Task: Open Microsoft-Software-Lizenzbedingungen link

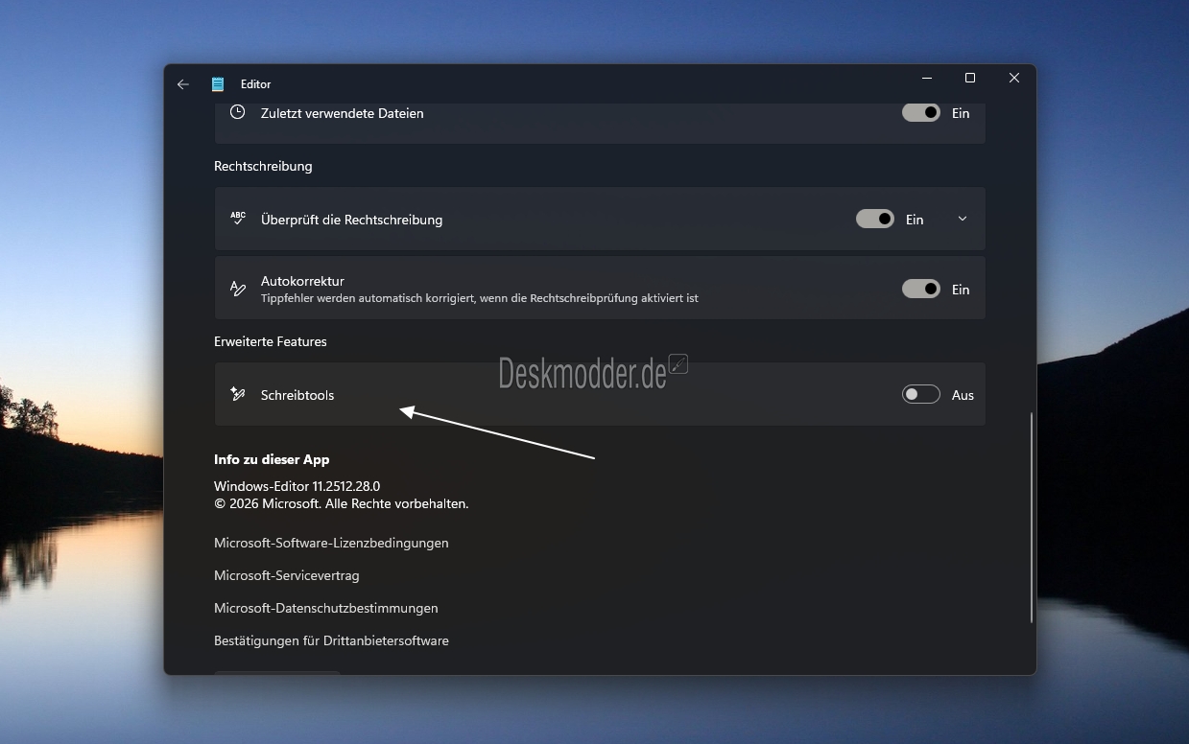Action: click(x=331, y=543)
